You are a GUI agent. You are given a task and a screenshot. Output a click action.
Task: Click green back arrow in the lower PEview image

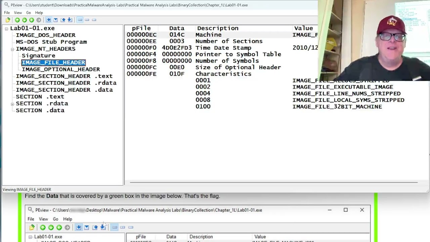tap(59, 228)
